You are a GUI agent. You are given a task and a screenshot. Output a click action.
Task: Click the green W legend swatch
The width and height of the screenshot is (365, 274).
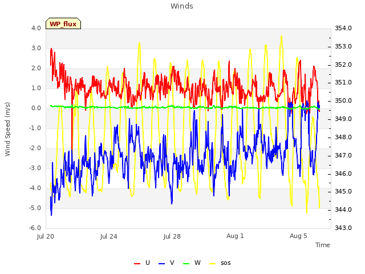pyautogui.click(x=186, y=263)
